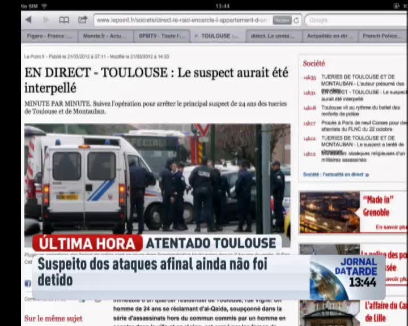Tap the share action icon

[83, 20]
